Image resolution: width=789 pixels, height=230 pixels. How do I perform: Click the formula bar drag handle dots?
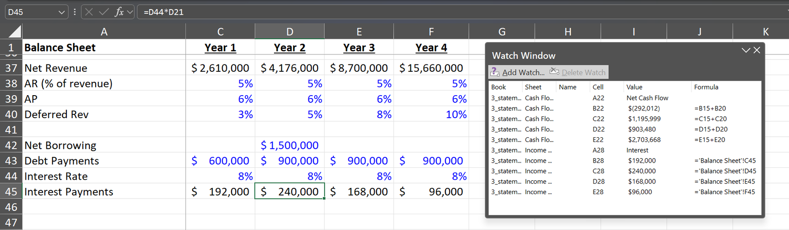pyautogui.click(x=75, y=12)
